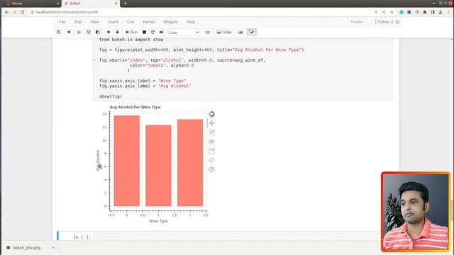Open the Insert menu
This screenshot has height=255, width=454.
tap(113, 22)
